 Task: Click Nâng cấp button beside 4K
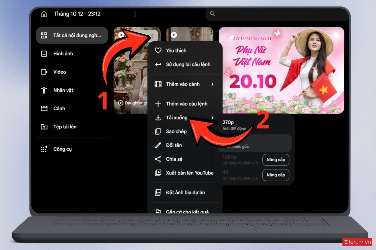click(276, 175)
